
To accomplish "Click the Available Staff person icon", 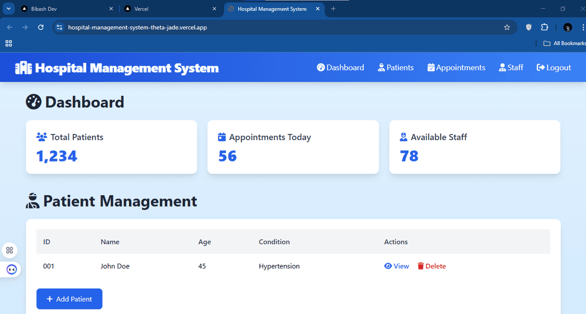I will click(x=403, y=137).
